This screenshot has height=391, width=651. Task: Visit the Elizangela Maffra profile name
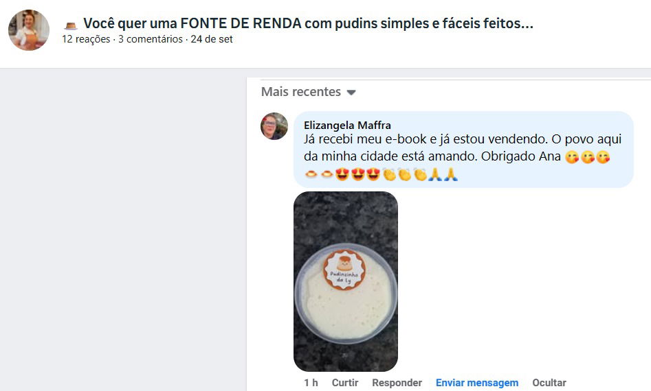[x=347, y=125]
